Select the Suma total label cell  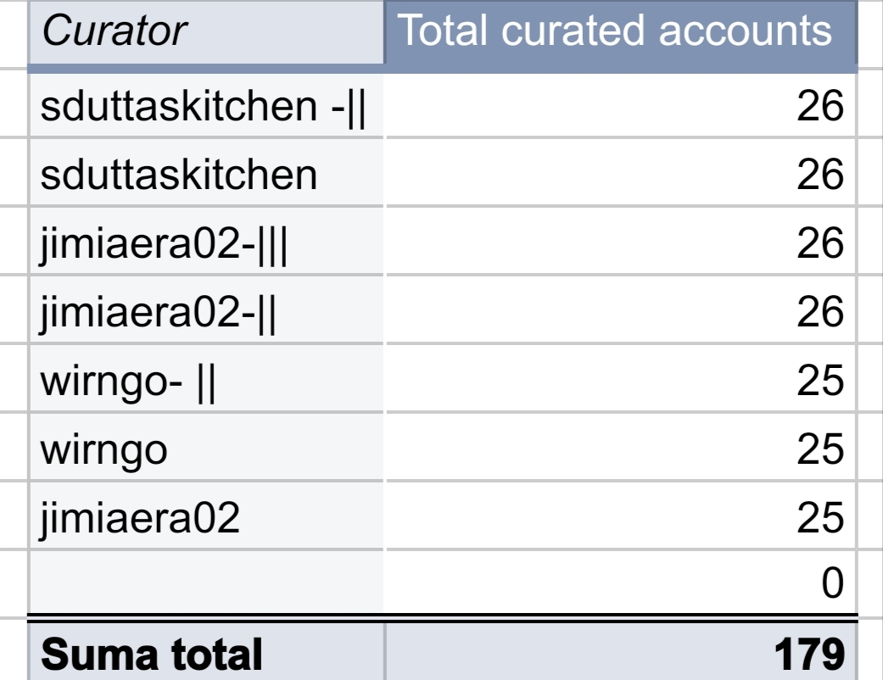pyautogui.click(x=206, y=653)
